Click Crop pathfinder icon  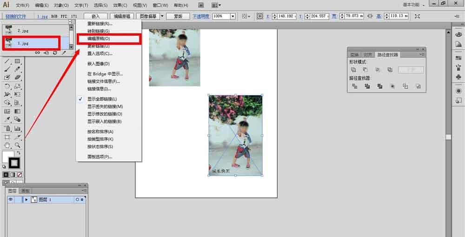point(392,86)
